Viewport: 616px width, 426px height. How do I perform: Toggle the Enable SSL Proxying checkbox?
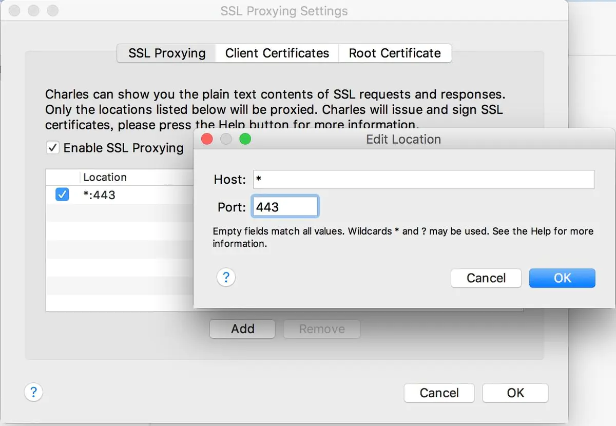pos(52,148)
